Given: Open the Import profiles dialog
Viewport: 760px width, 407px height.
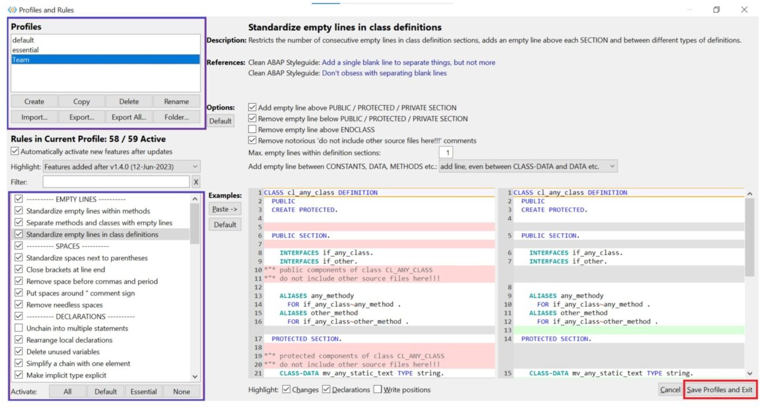Looking at the screenshot, I should point(33,116).
